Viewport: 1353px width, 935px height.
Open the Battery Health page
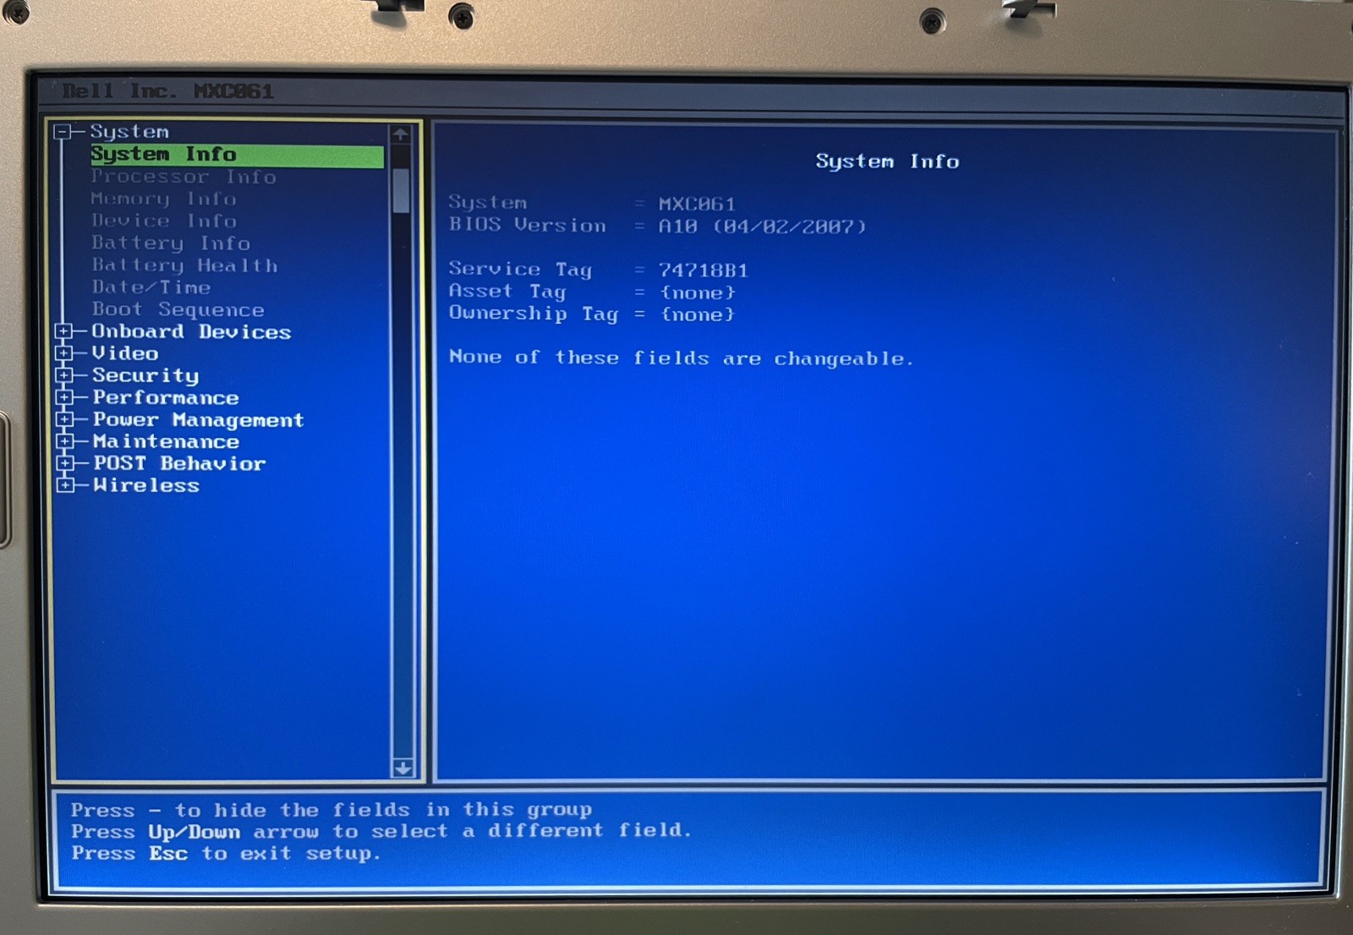184,265
